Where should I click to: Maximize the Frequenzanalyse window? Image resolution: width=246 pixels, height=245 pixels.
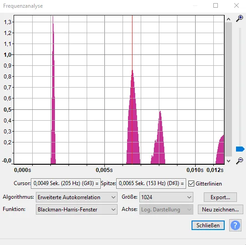216,5
